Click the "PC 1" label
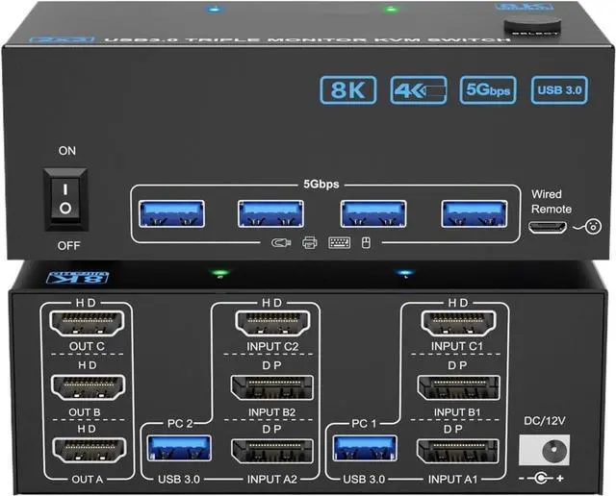 (364, 424)
